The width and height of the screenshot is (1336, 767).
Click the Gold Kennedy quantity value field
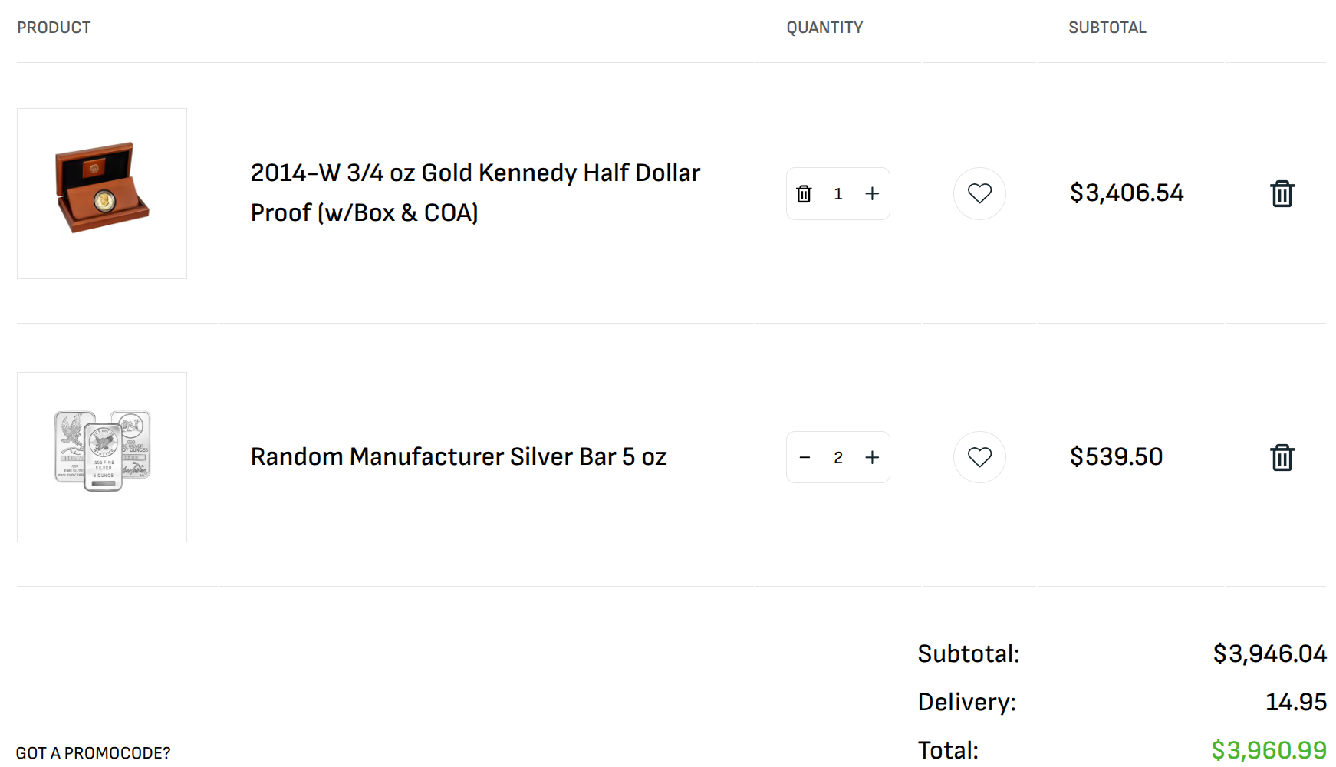(x=838, y=194)
